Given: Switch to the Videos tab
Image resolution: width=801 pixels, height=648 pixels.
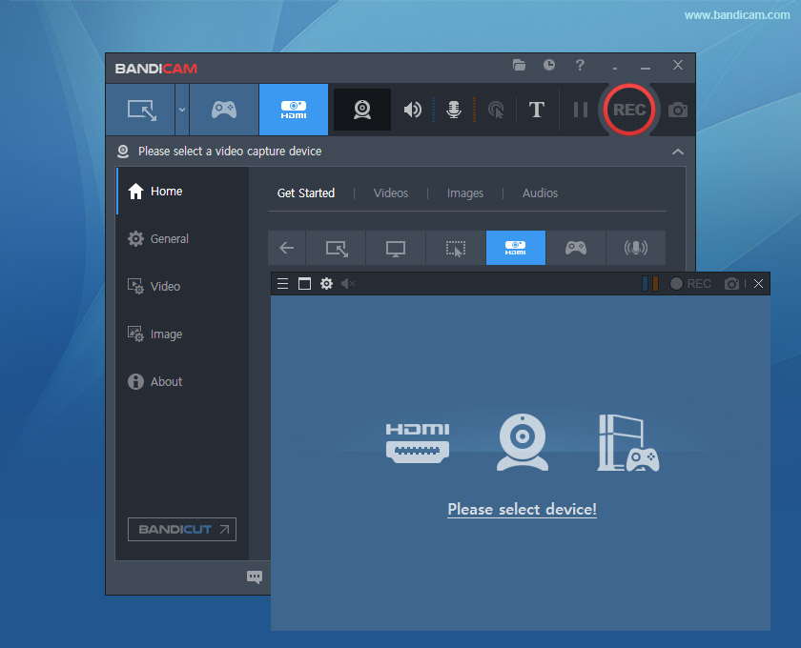Looking at the screenshot, I should (x=390, y=193).
